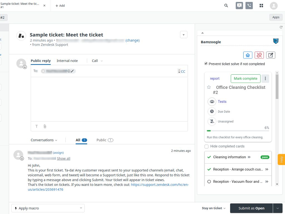
Task: Click the Mark complete button
Action: pyautogui.click(x=245, y=79)
